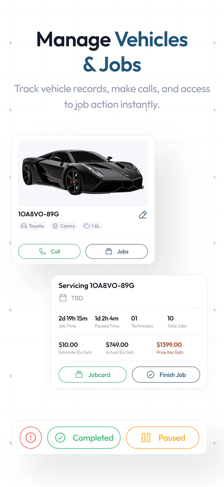Click the calendar icon next to TBD

tap(63, 298)
